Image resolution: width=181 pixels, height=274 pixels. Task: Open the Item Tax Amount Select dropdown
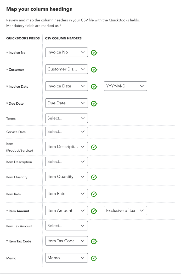[66, 226]
